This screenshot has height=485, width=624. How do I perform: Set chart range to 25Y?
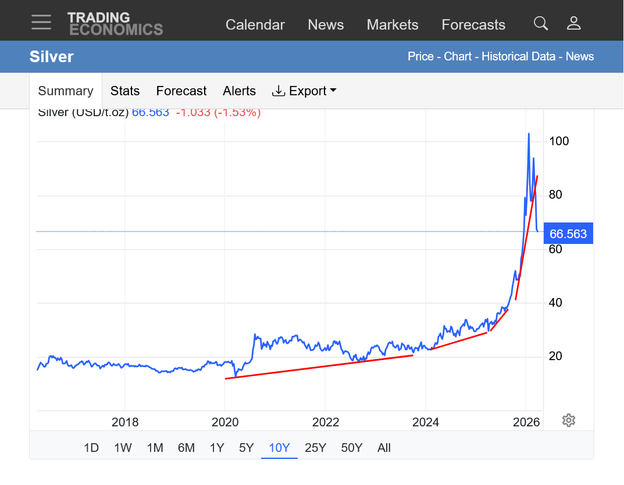(x=315, y=448)
